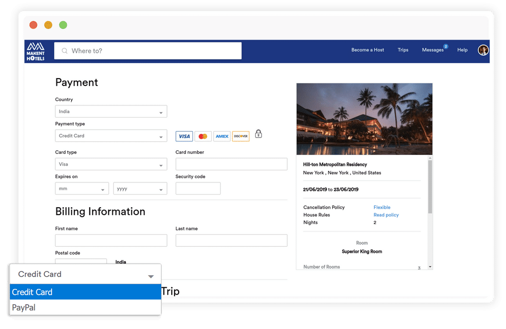This screenshot has width=506, height=329.
Task: Click the Flexible cancellation policy link
Action: [382, 207]
